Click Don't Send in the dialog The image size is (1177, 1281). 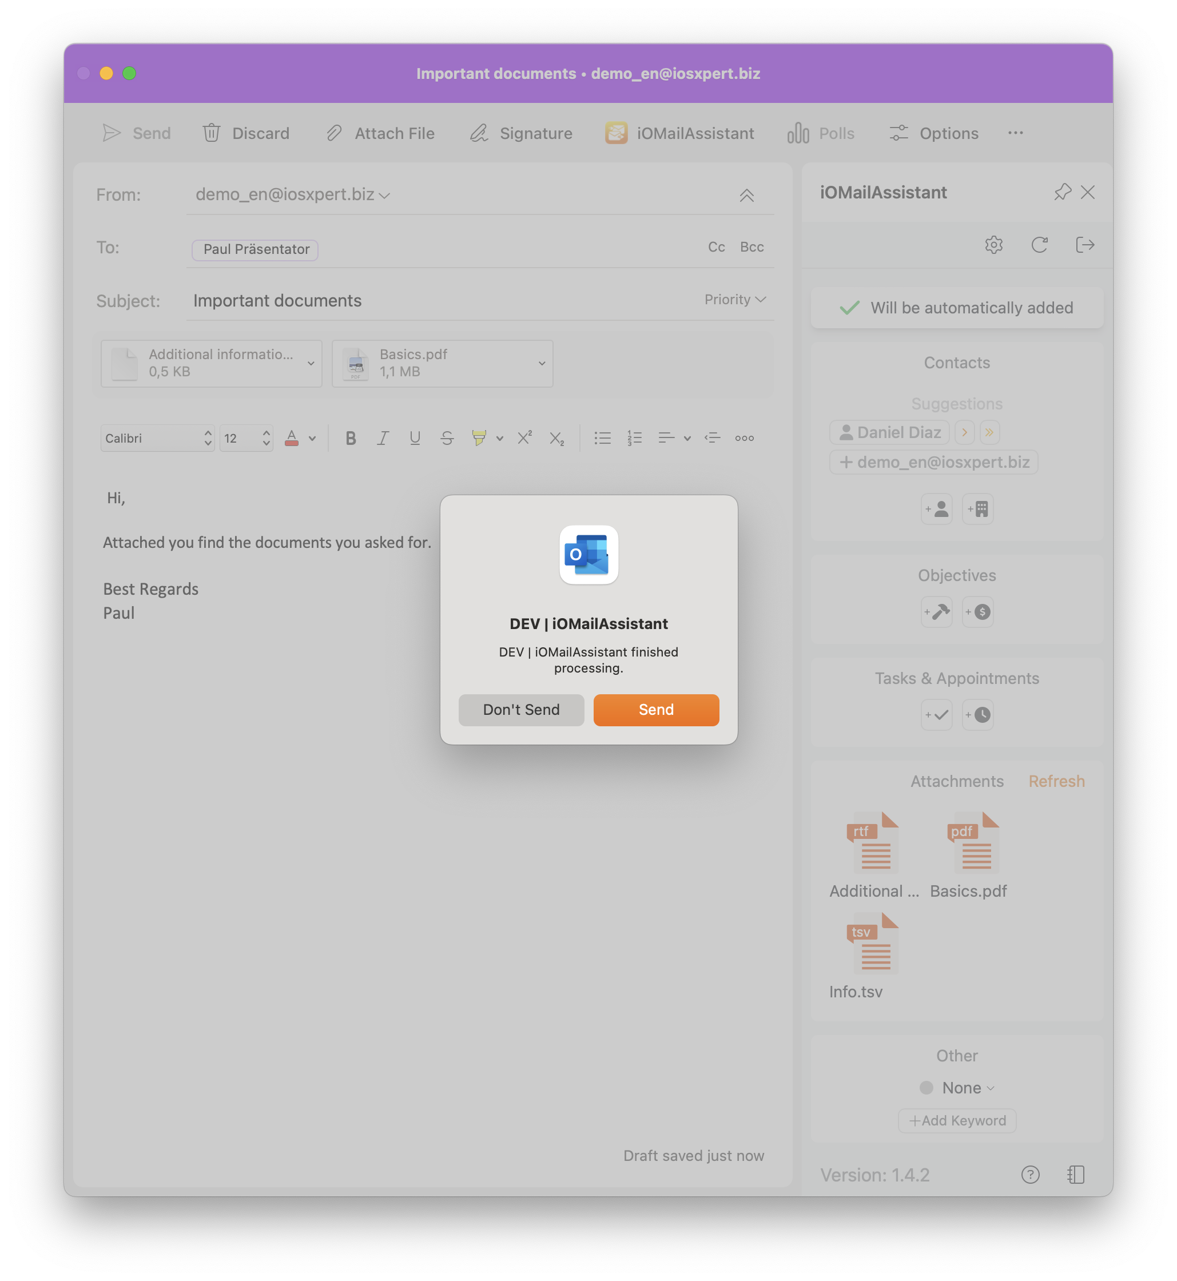[521, 710]
